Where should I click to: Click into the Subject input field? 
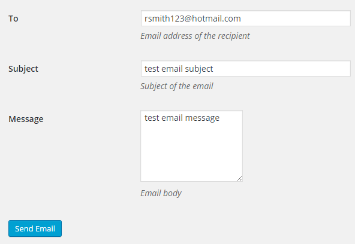click(x=246, y=69)
